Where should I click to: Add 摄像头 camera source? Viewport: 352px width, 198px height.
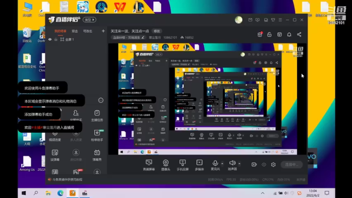pyautogui.click(x=166, y=165)
